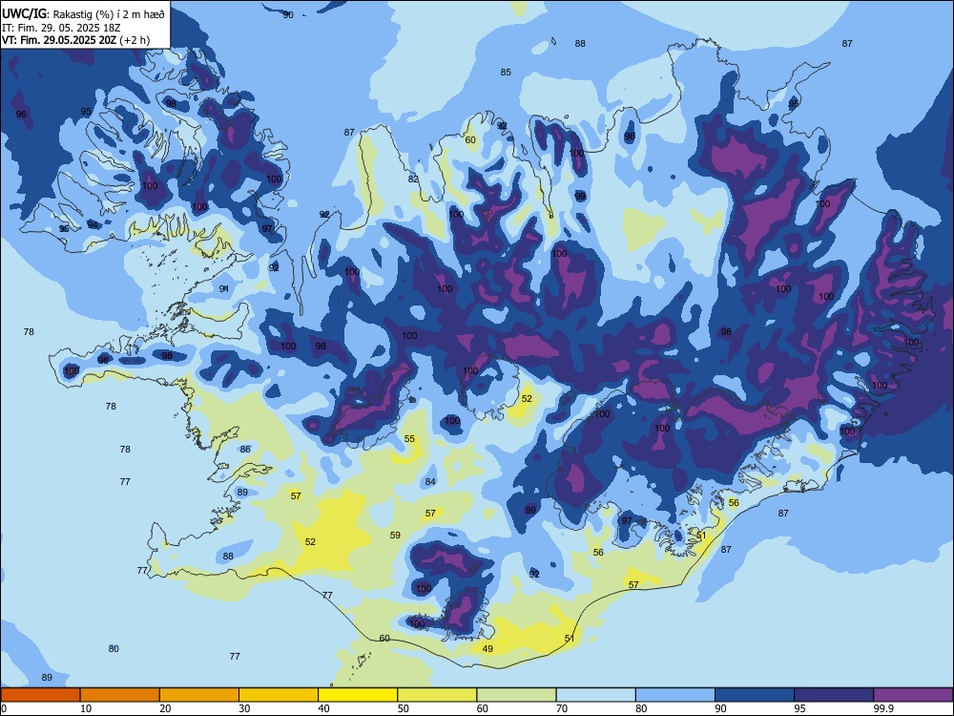Click the pale blue 70–80 legend swatch
Image resolution: width=954 pixels, height=716 pixels.
pyautogui.click(x=595, y=695)
